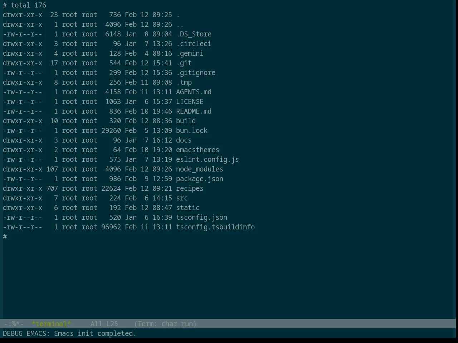Viewport: 458px width, 343px height.
Task: Select the AGENTS.md file name
Action: coord(194,92)
